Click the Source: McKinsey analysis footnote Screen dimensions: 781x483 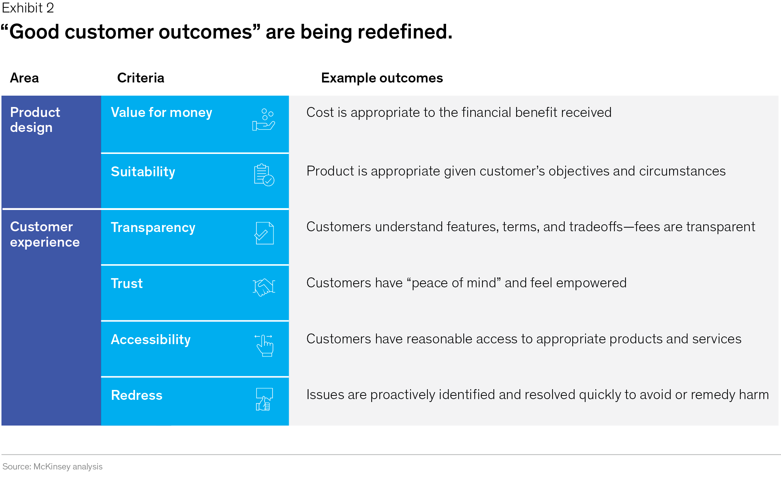click(52, 467)
